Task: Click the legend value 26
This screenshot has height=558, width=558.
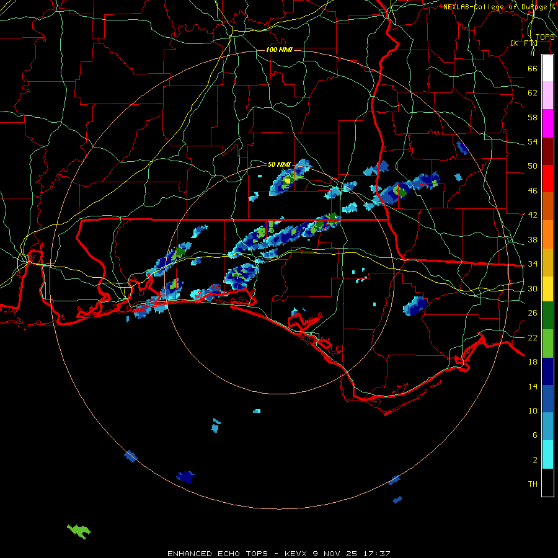Action: [x=533, y=313]
